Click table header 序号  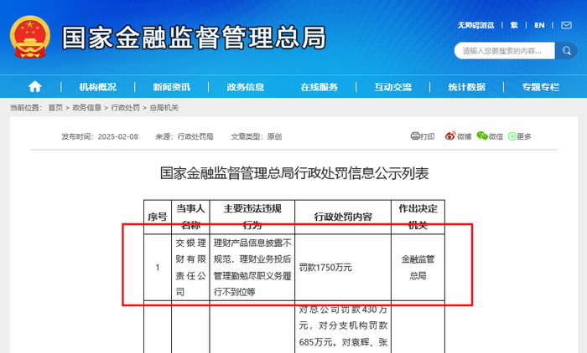point(158,217)
